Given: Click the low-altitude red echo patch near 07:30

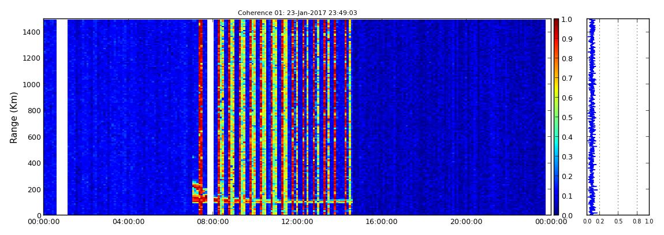Looking at the screenshot, I should 199,193.
